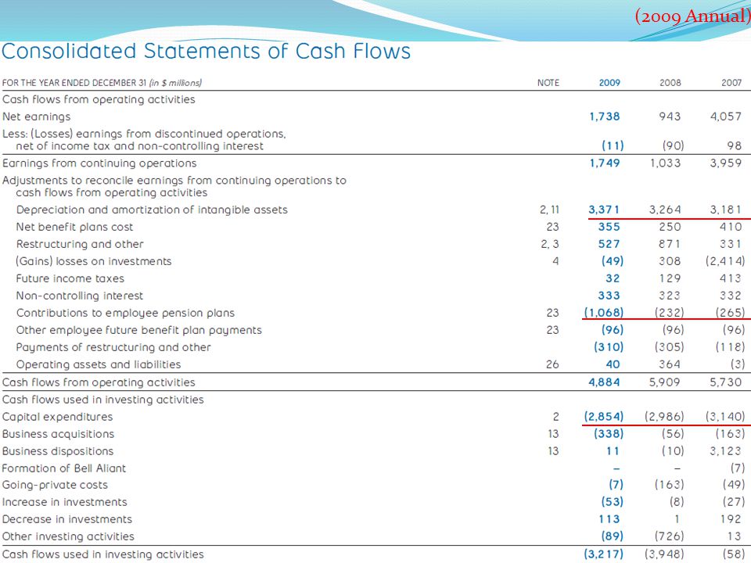Click operating cash flows 2008 total 5,909
This screenshot has height=563, width=751.
click(x=665, y=382)
